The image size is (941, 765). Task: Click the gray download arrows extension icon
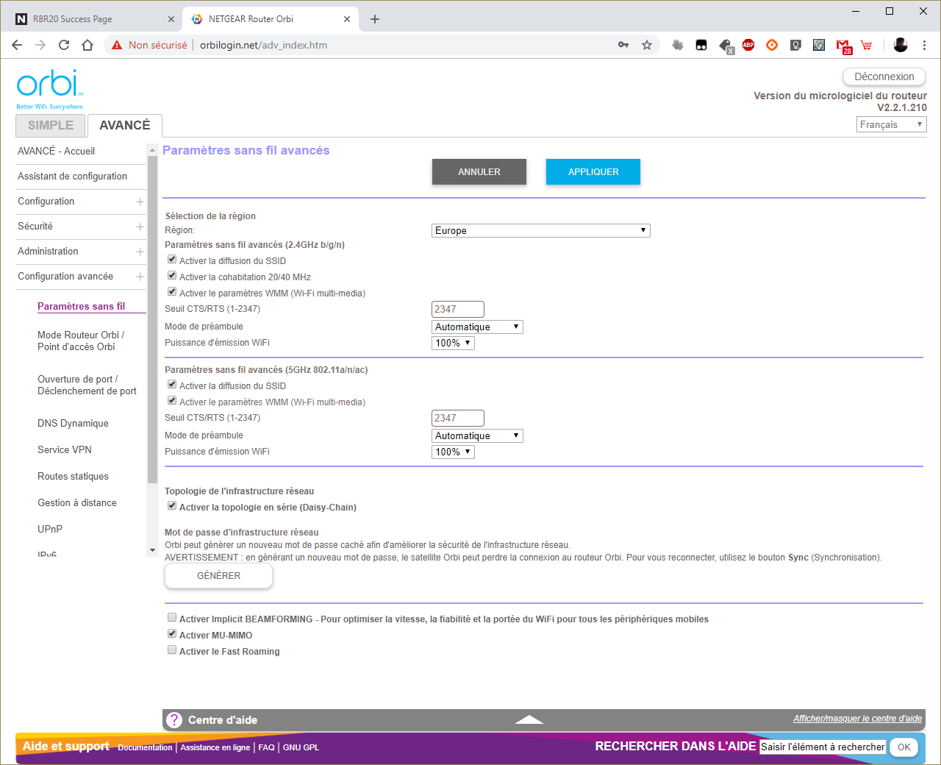tap(678, 45)
